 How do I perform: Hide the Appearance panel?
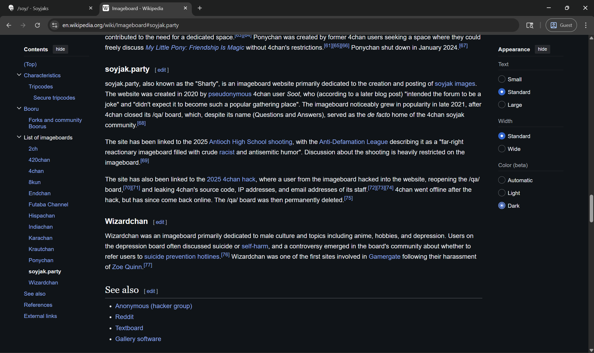click(542, 49)
